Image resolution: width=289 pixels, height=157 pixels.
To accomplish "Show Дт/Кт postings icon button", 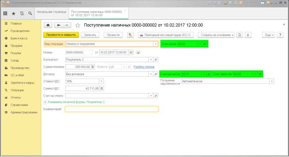I will click(130, 35).
